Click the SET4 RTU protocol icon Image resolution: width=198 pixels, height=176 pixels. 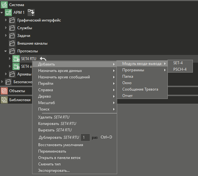(x=16, y=59)
